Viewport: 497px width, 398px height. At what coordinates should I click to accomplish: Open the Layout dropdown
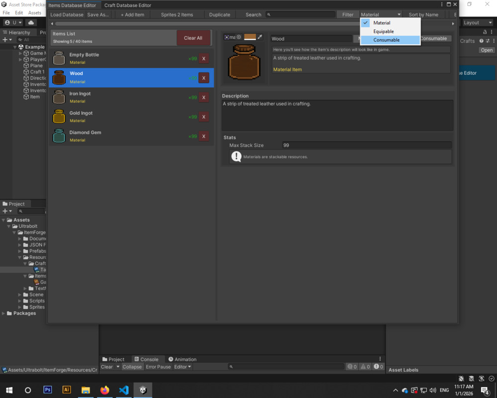(477, 22)
